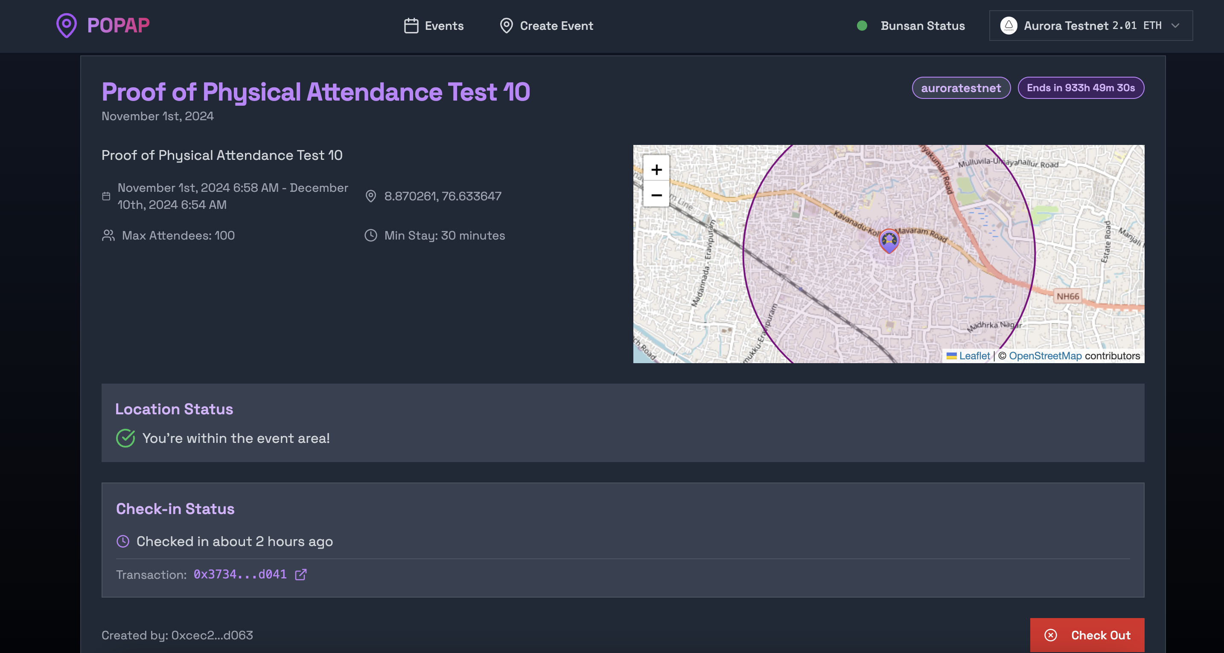
Task: Click the Aurora network logo icon
Action: 1008,26
